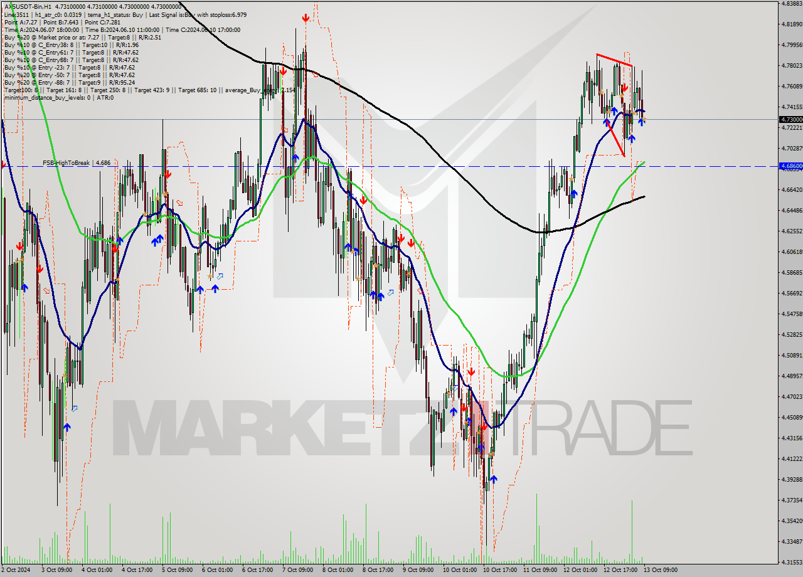
Task: Click price axis value 4.76089
Action: (792, 86)
